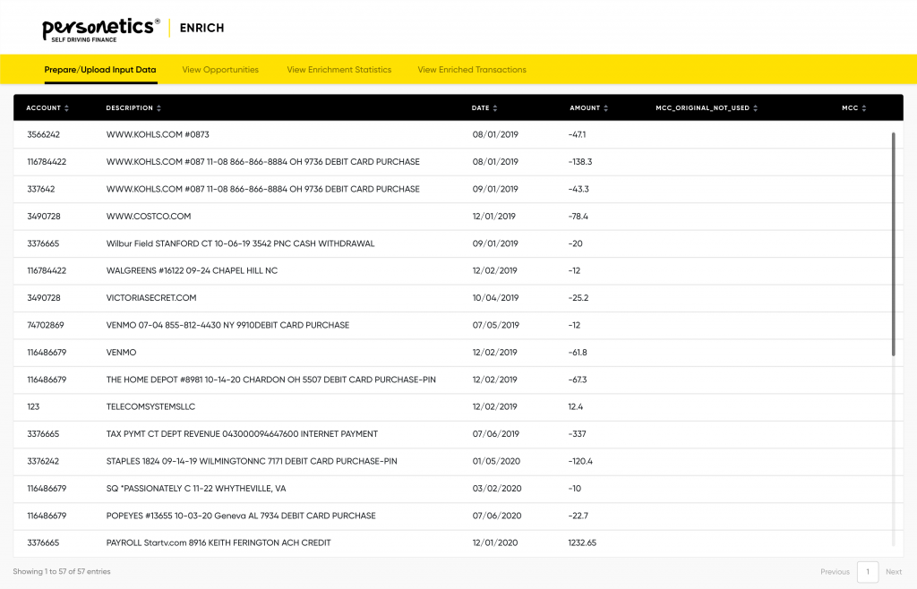Click the table's vertical scrollbar
Screen dimensions: 917x589
(x=893, y=243)
